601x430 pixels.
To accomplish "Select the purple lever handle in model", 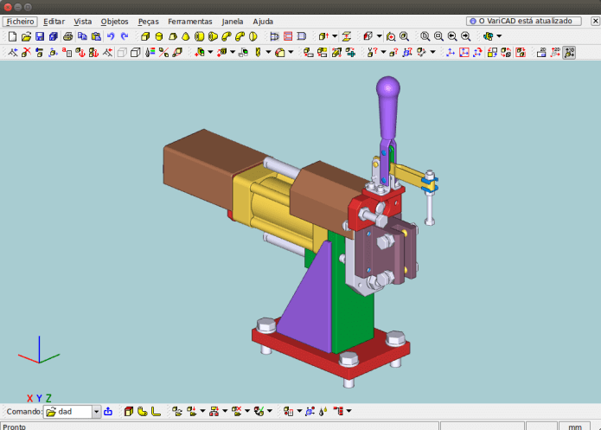I will [x=388, y=107].
